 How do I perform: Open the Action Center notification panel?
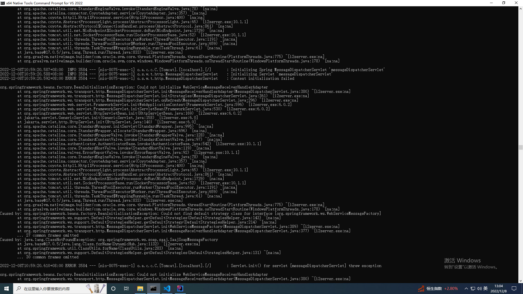514,288
